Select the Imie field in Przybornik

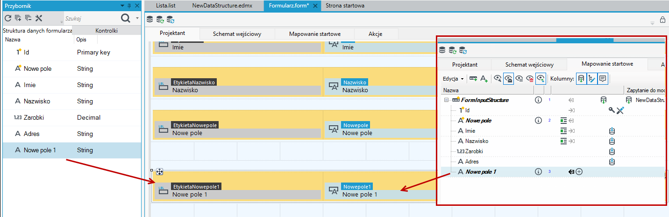(x=71, y=85)
